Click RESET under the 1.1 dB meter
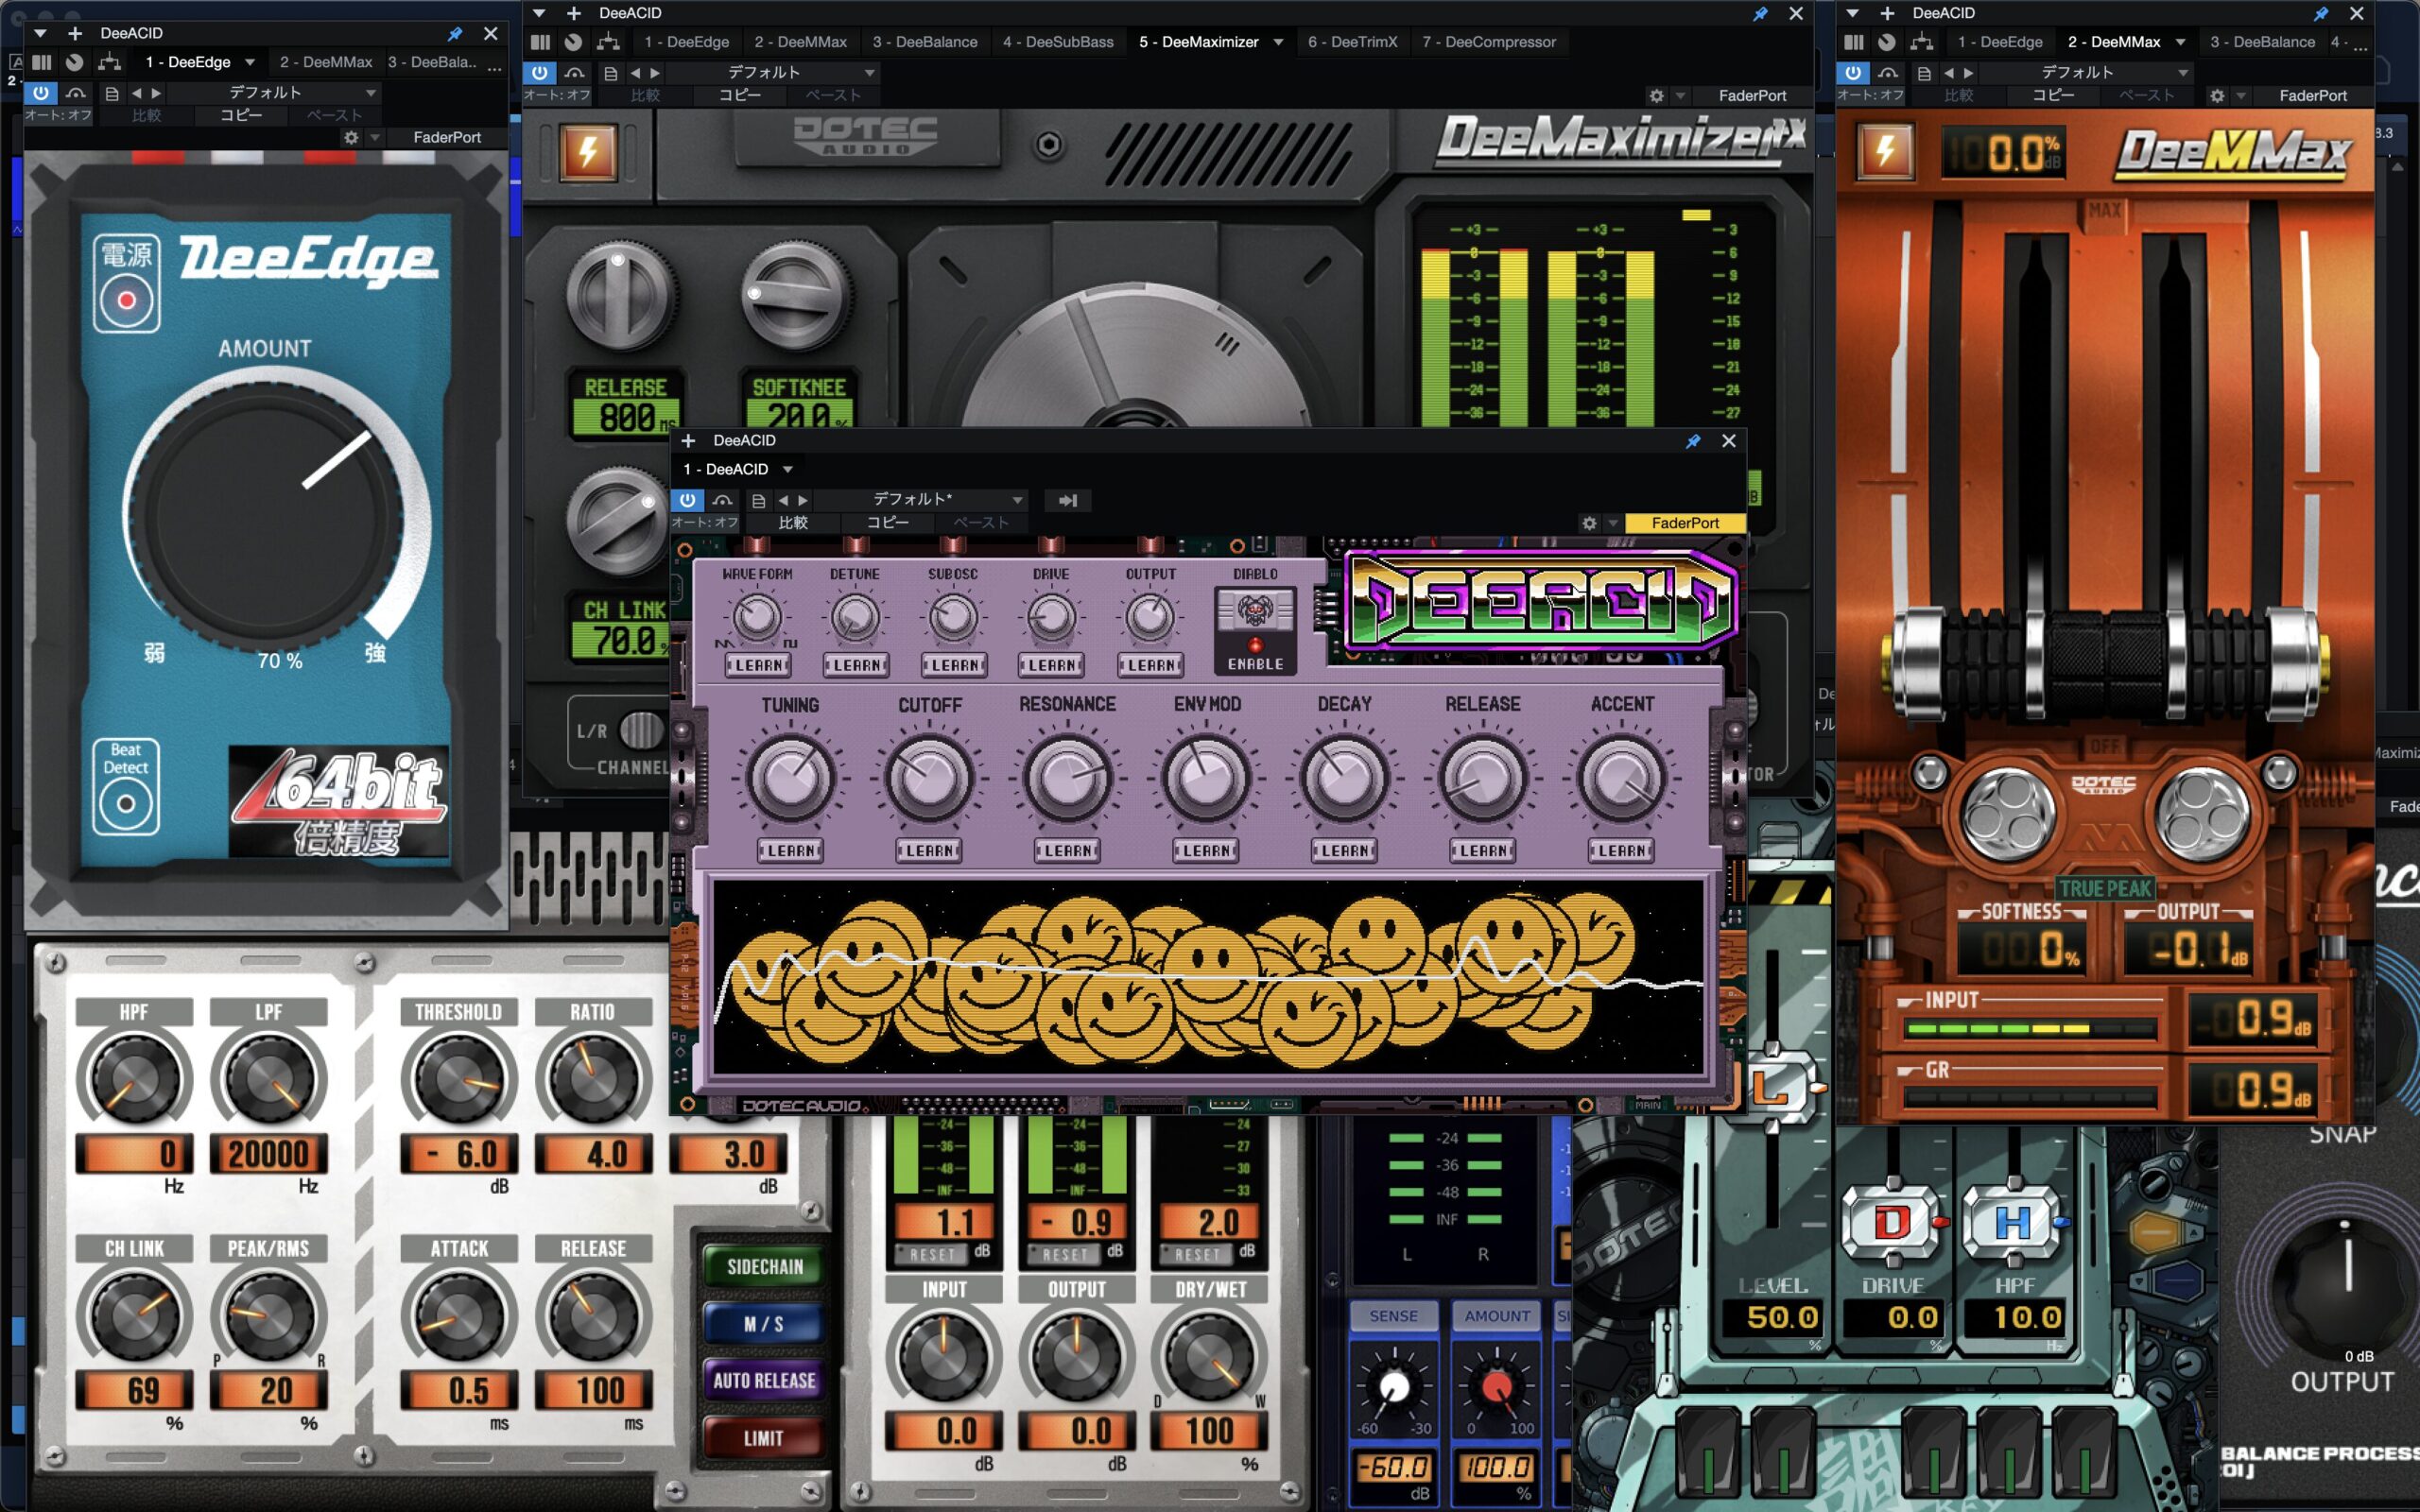2420x1512 pixels. [931, 1254]
